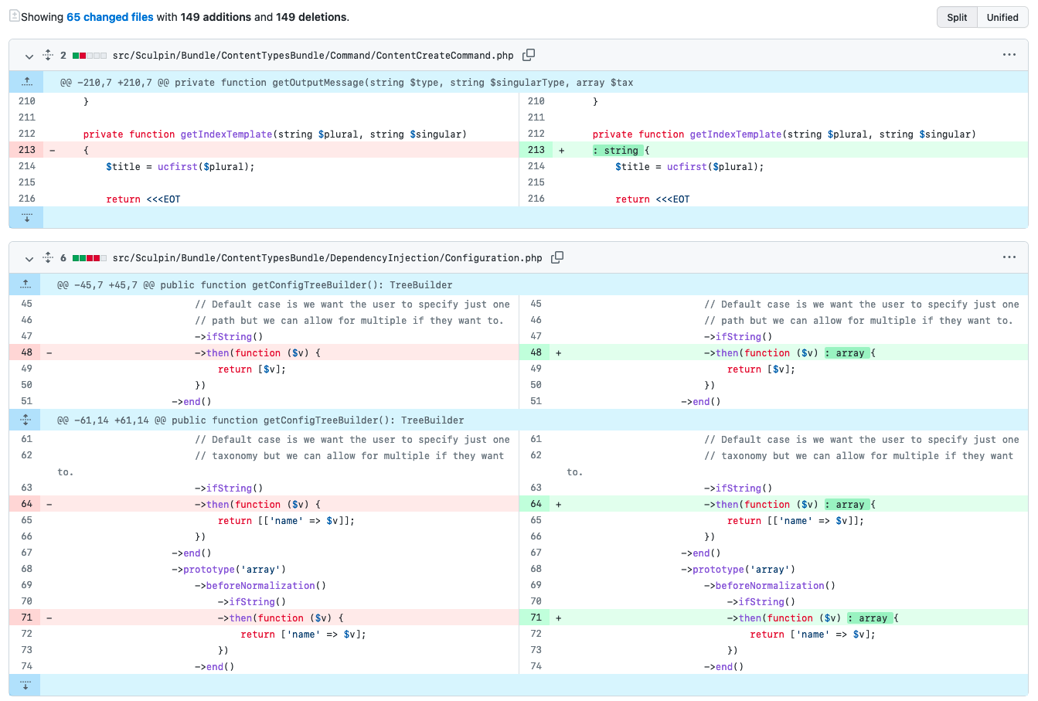Expand lines above line 45 in Configuration.php
Viewport: 1038px width, 701px height.
click(x=26, y=284)
